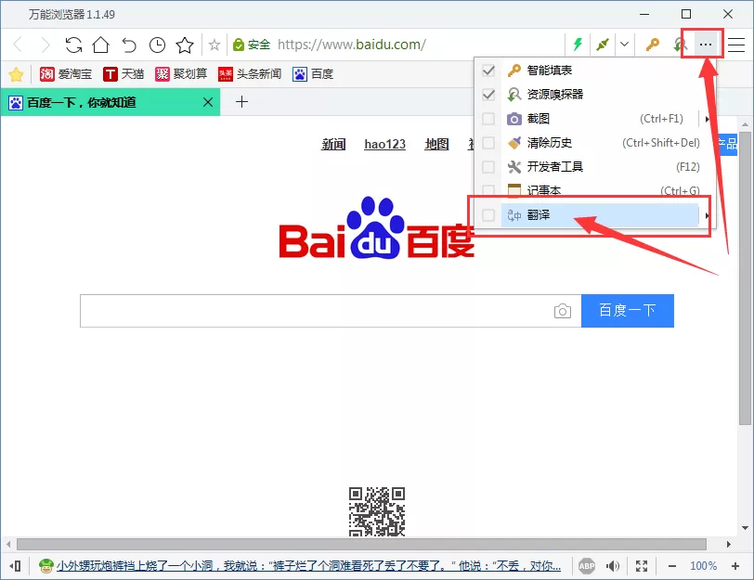Reload the page with refresh icon
This screenshot has height=580, width=754.
(x=73, y=45)
